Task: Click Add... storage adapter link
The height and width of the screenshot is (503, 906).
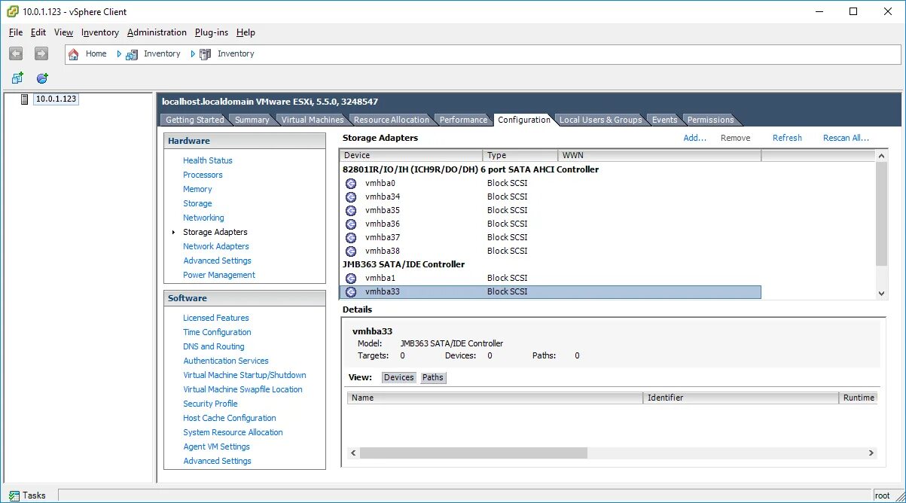Action: [x=694, y=138]
